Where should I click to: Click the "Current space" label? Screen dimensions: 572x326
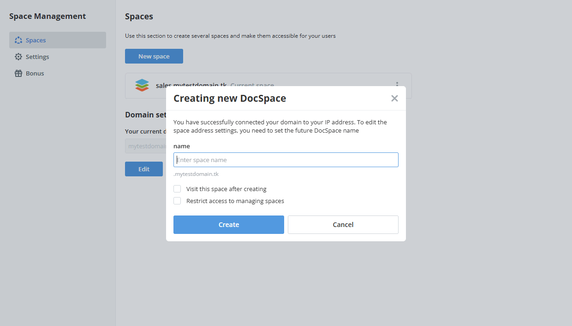pyautogui.click(x=252, y=85)
